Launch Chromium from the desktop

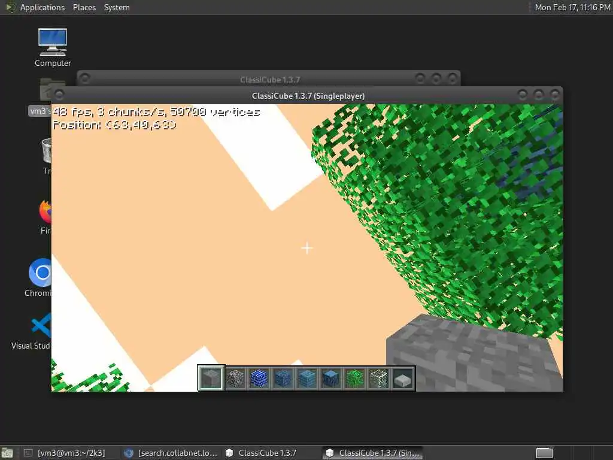tap(38, 277)
